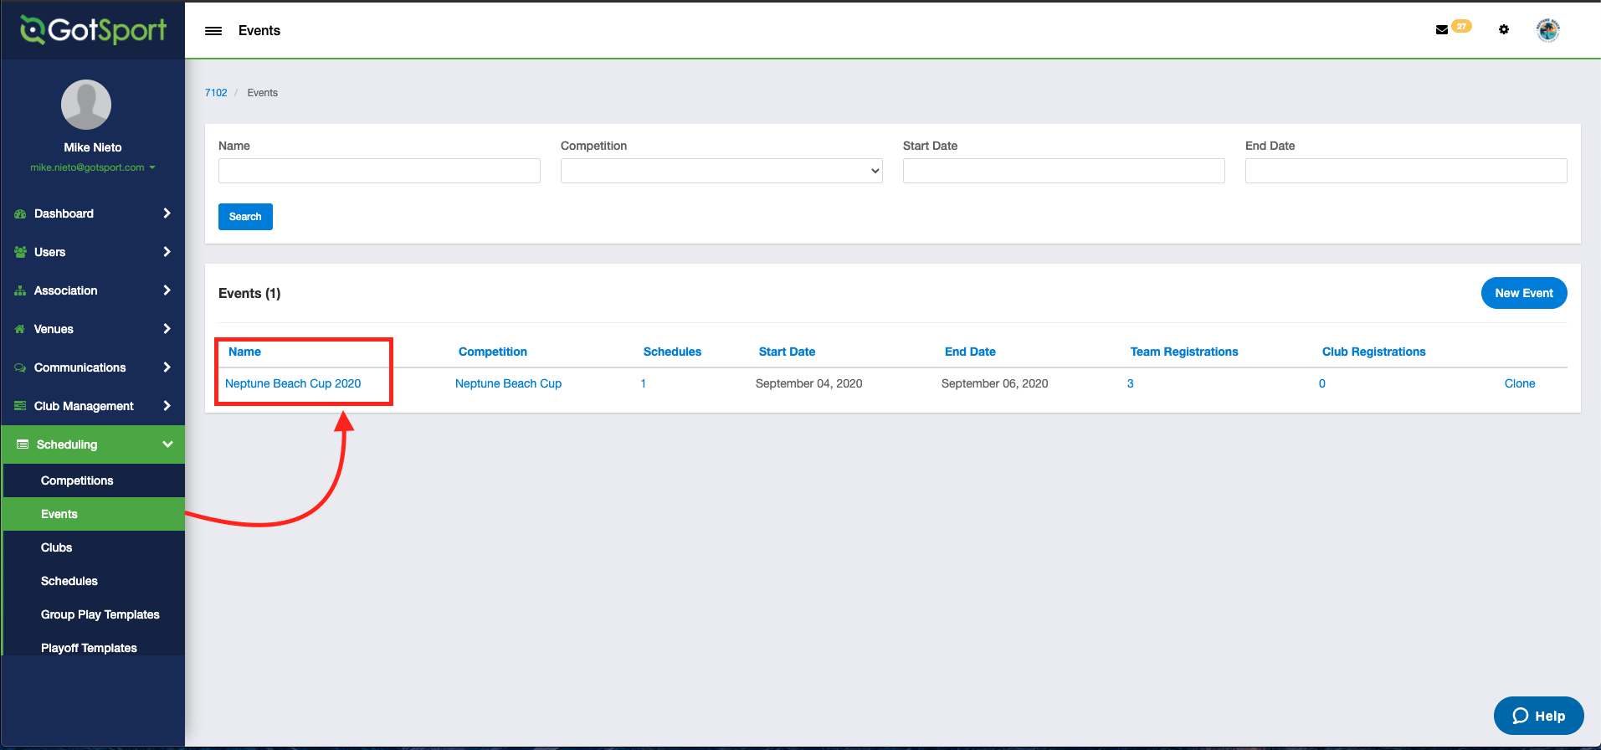This screenshot has width=1601, height=750.
Task: Sort by Club Registrations column header
Action: pyautogui.click(x=1374, y=352)
